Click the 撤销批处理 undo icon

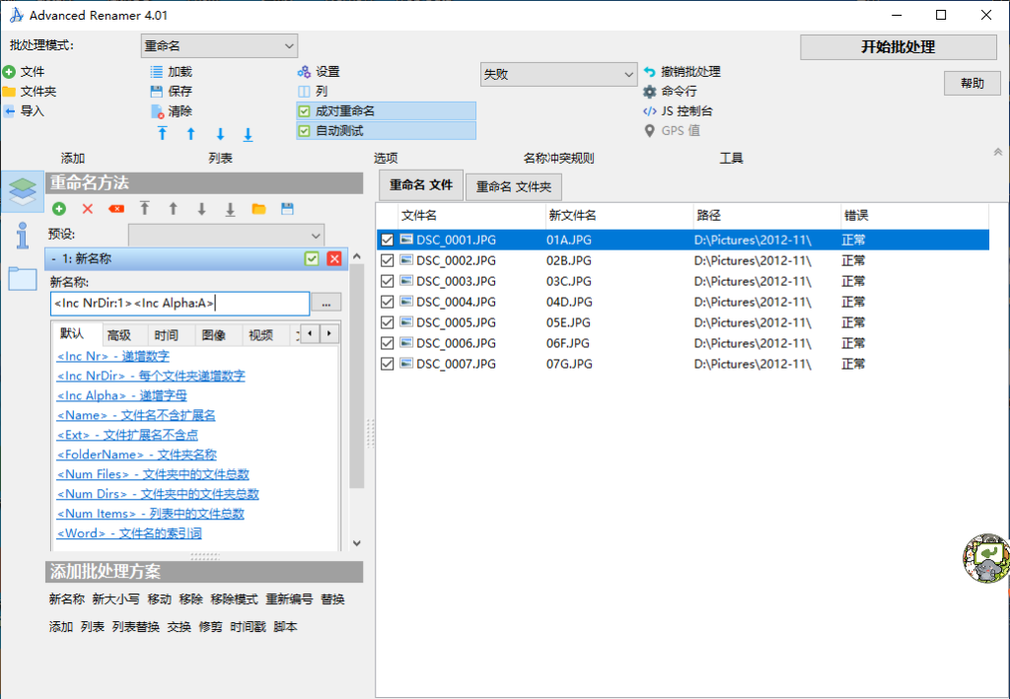(649, 72)
